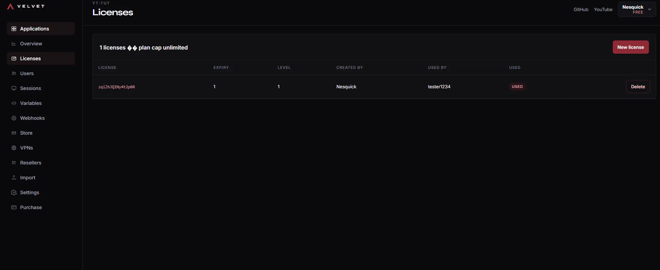Image resolution: width=660 pixels, height=270 pixels.
Task: Open the VPNs page label
Action: point(26,148)
